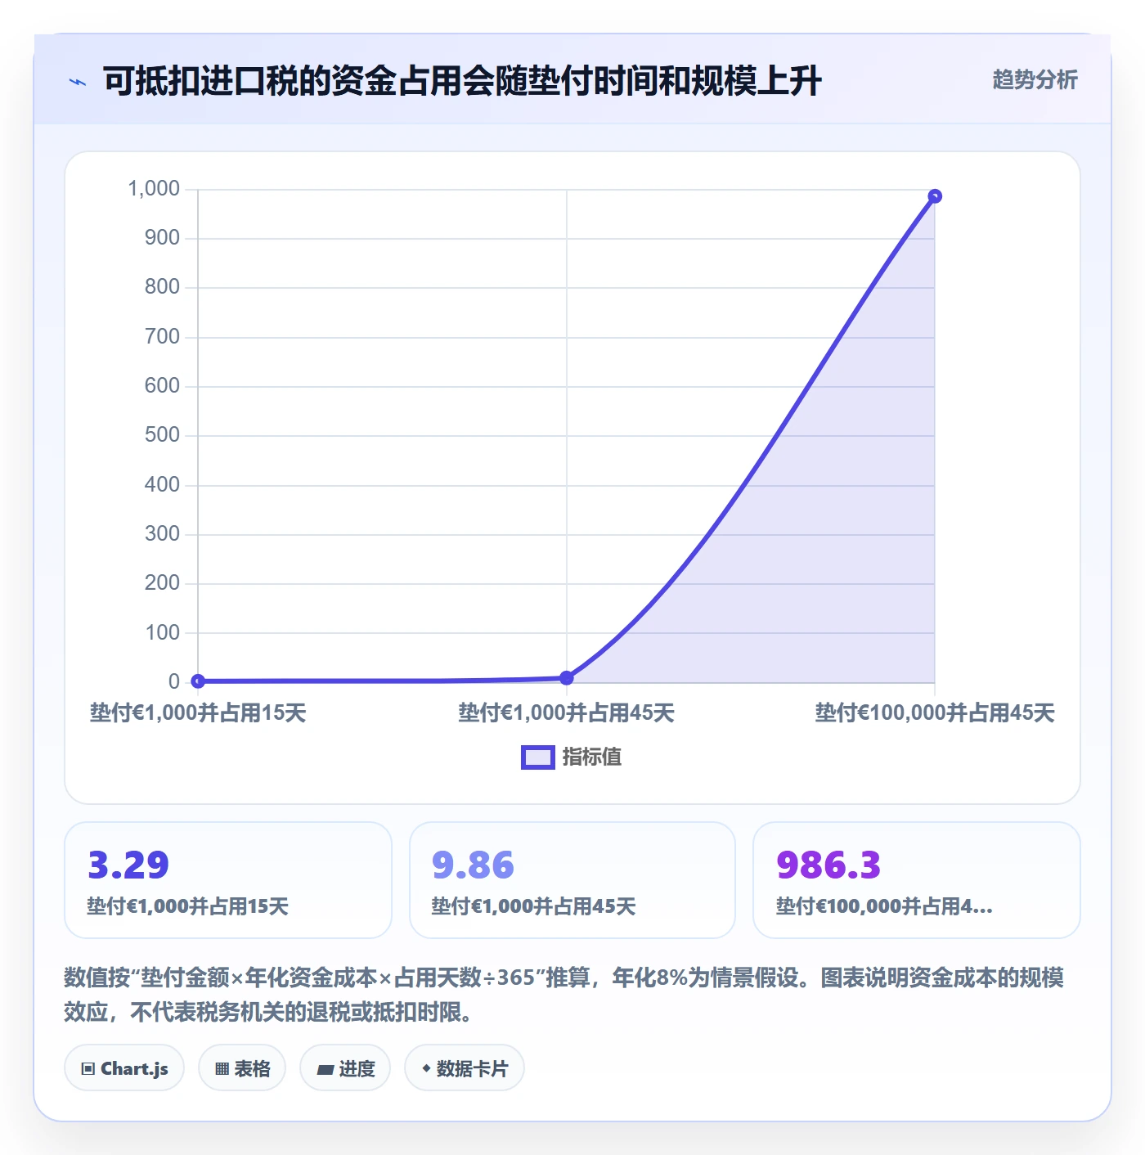Click the y-axis value 500
Screen dimensions: 1145x1155
(x=162, y=435)
